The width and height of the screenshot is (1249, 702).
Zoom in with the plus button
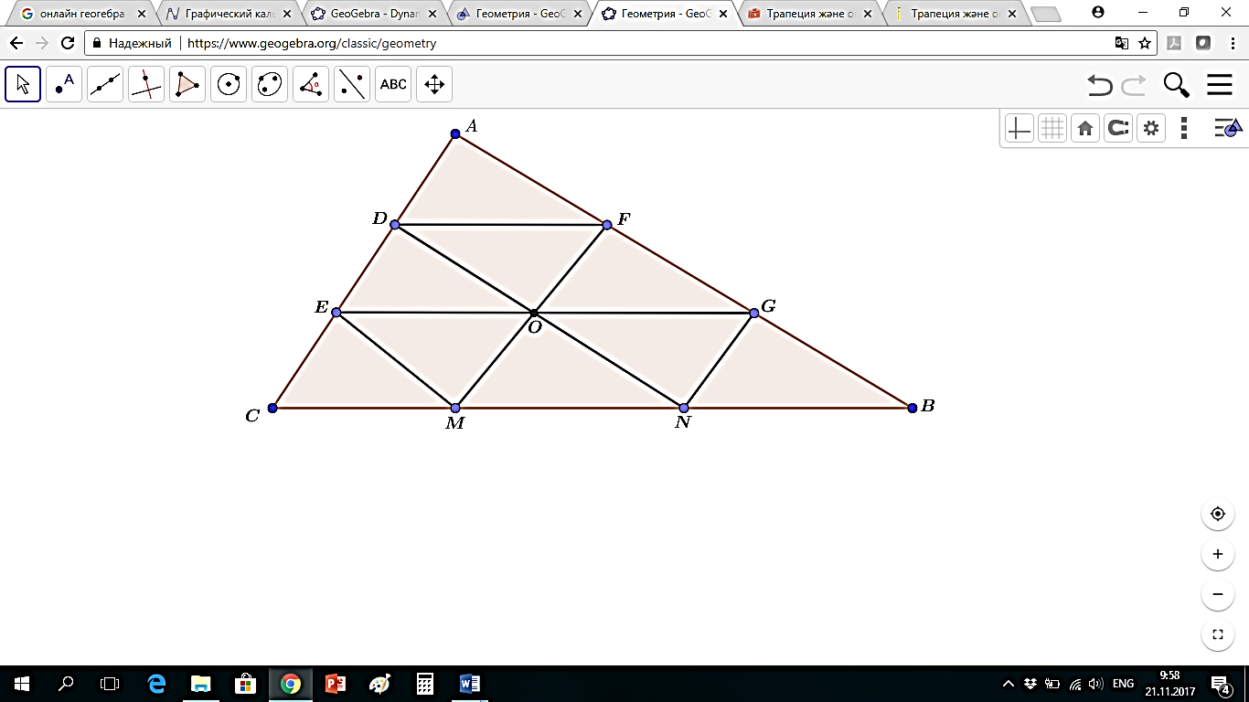pos(1217,554)
